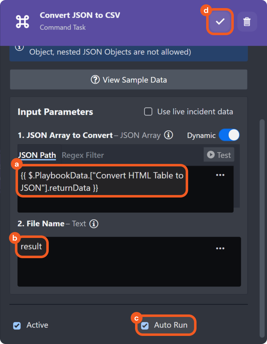Select the JSON Path tab
The image size is (267, 344).
pos(37,155)
